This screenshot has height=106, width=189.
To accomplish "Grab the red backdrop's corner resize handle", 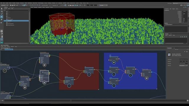I will (x=98, y=89).
